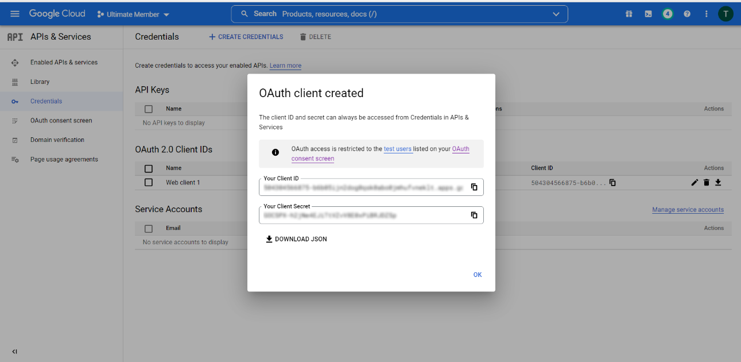741x362 pixels.
Task: Collapse the sidebar with bottom arrow
Action: click(x=15, y=352)
